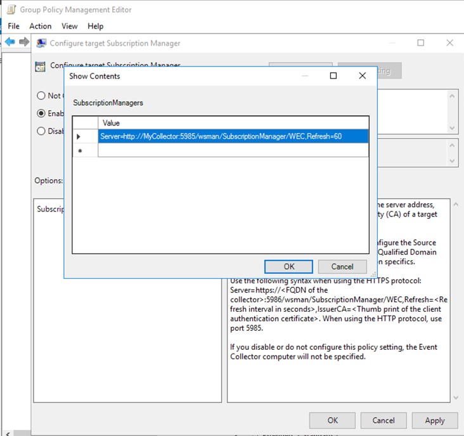Close the Show Contents dialog
Screen dimensions: 464x436
point(363,76)
